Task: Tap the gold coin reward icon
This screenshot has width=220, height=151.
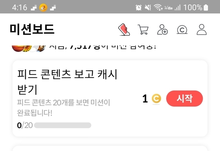Action: click(156, 98)
